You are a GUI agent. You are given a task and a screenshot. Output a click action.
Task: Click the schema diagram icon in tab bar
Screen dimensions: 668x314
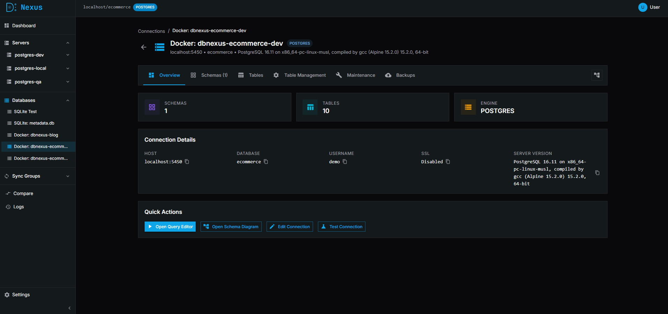point(597,75)
